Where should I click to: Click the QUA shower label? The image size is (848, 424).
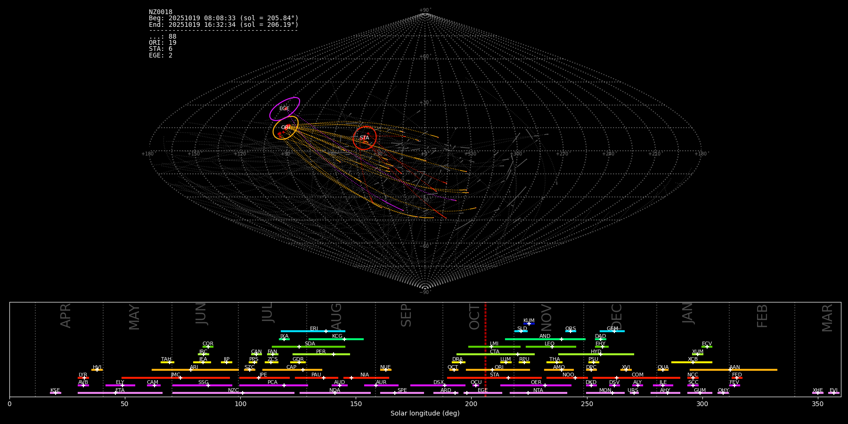click(x=663, y=367)
